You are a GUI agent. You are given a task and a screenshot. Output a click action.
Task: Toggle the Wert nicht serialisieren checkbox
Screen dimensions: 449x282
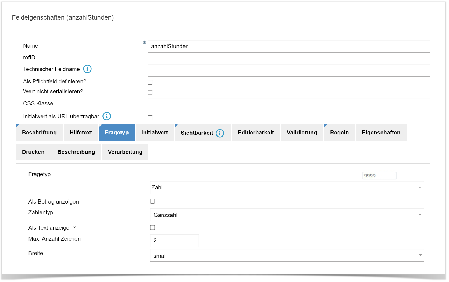pyautogui.click(x=150, y=92)
